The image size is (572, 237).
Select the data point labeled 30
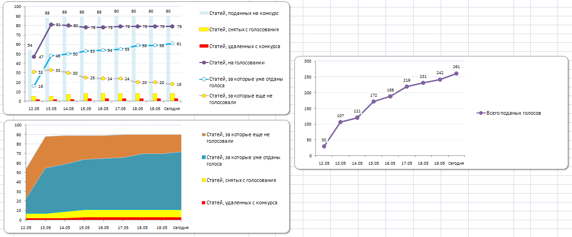pyautogui.click(x=324, y=146)
